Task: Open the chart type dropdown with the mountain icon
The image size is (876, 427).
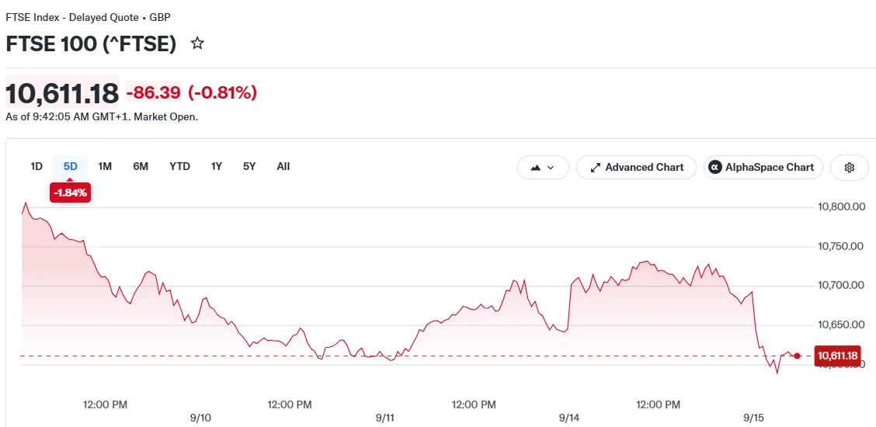Action: pyautogui.click(x=543, y=168)
